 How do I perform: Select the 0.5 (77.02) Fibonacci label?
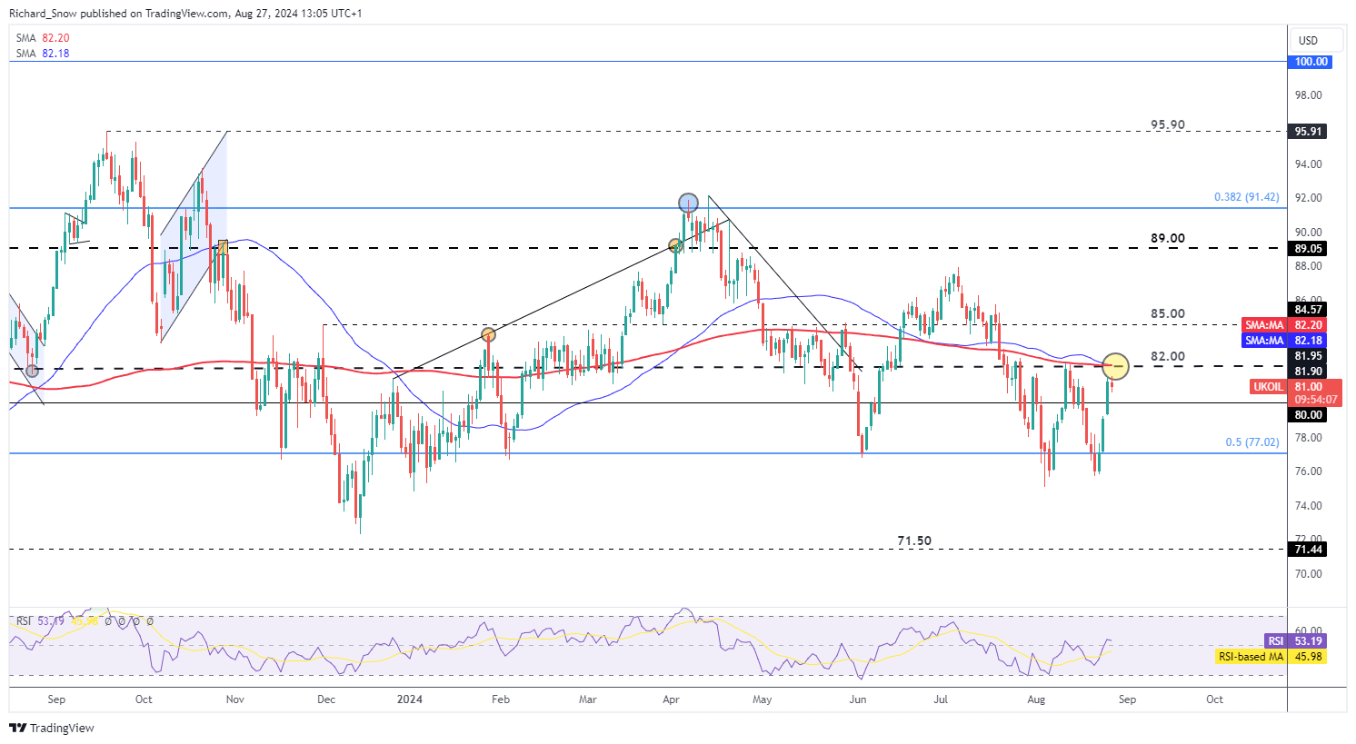pos(1251,442)
